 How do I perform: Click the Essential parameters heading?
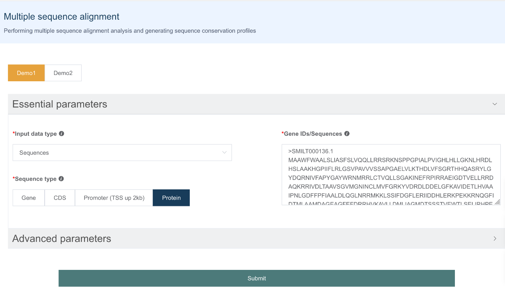60,104
